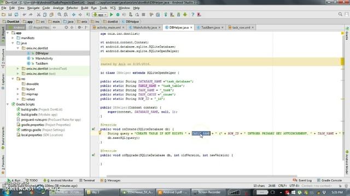This screenshot has width=350, height=196.
Task: Open the TODO tool window
Action: [32, 180]
